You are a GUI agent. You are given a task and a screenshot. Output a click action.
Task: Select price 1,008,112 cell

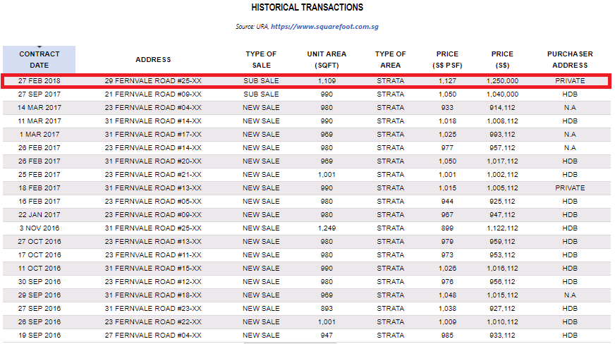502,121
